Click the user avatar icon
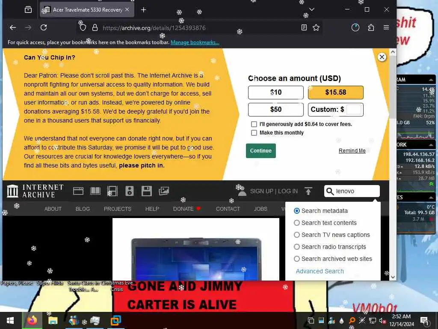Viewport: 438px width, 329px height. (x=242, y=191)
